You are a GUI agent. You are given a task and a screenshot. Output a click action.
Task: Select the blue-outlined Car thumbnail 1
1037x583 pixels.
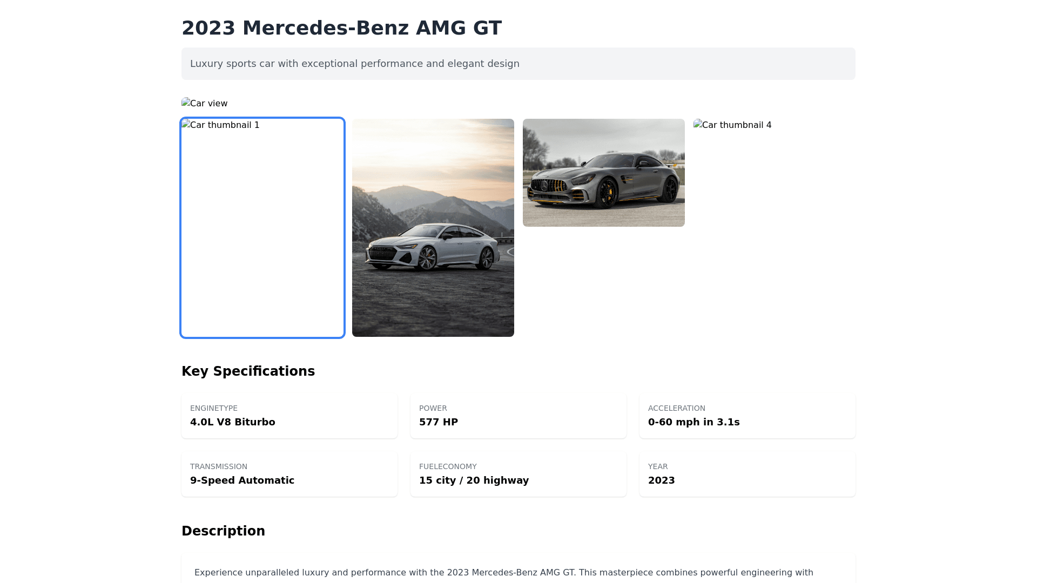click(262, 228)
